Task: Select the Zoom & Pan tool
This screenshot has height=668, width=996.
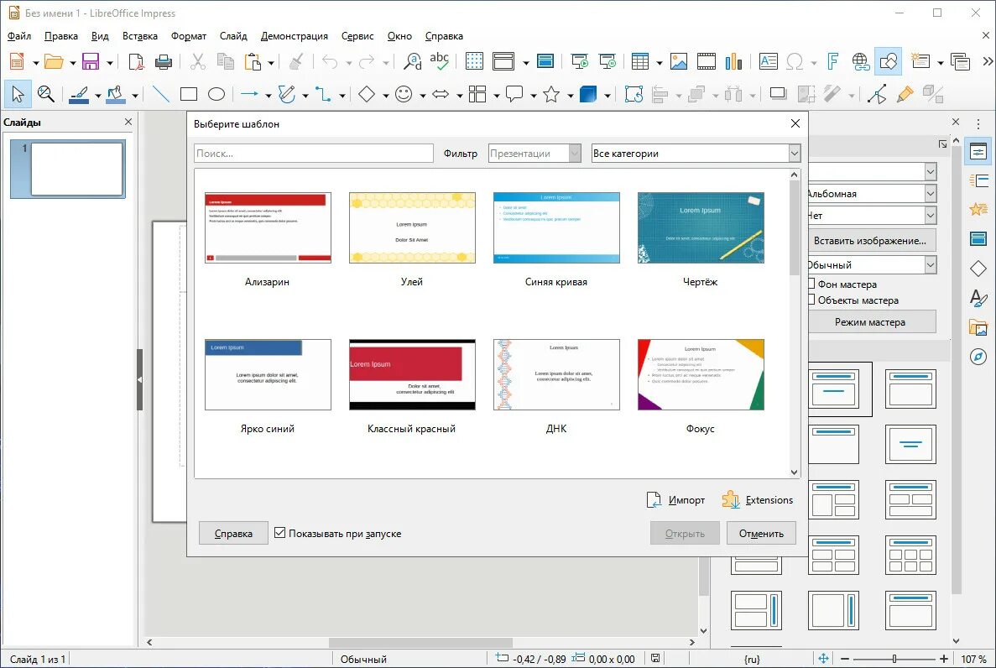Action: click(x=46, y=94)
